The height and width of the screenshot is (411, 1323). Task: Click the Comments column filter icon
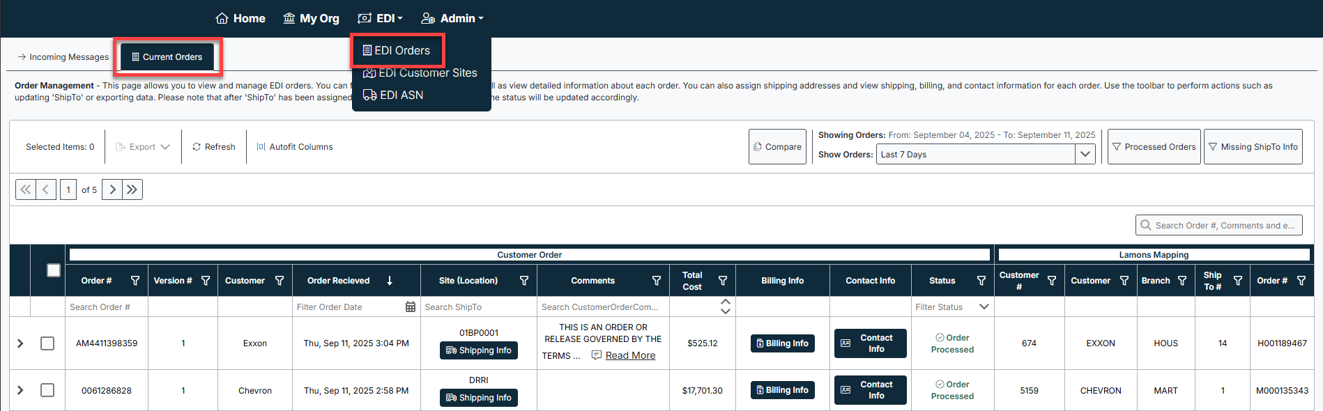pyautogui.click(x=656, y=281)
